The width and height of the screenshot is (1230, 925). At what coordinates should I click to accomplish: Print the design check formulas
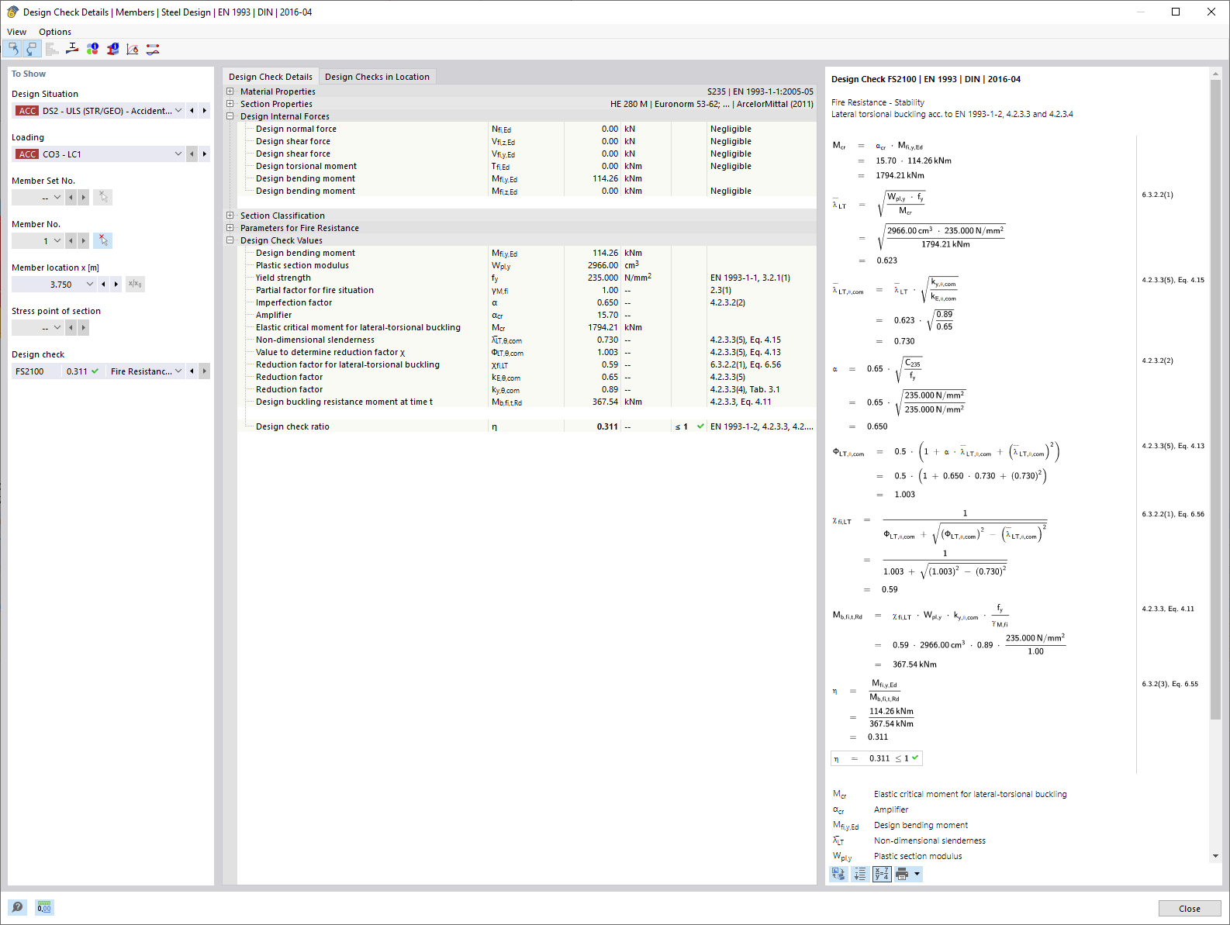(x=902, y=874)
